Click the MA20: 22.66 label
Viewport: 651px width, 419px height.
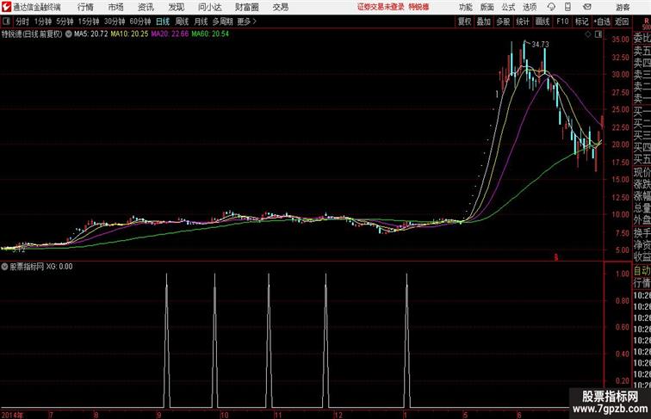[x=170, y=34]
